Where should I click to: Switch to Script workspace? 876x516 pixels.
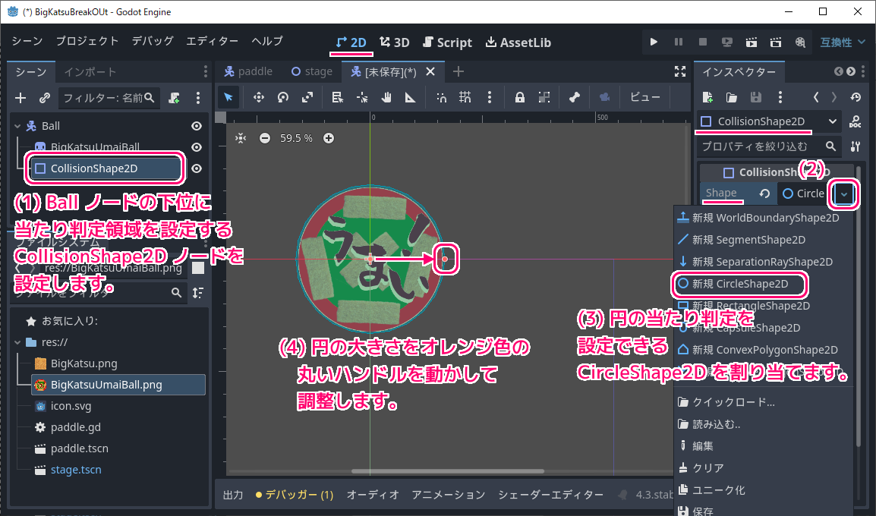448,42
